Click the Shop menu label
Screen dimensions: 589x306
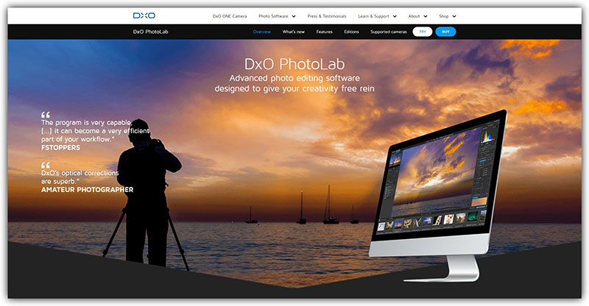tap(443, 15)
